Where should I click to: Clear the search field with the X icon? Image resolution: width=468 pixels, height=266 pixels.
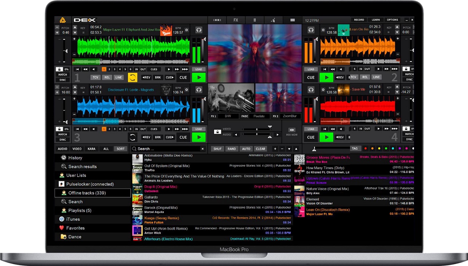coord(202,149)
